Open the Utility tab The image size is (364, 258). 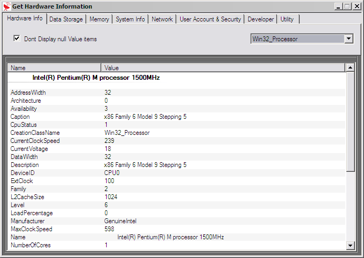pos(287,19)
